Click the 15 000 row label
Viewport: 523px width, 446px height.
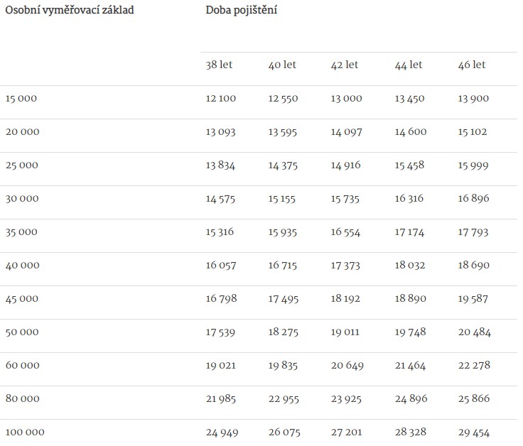pos(21,99)
